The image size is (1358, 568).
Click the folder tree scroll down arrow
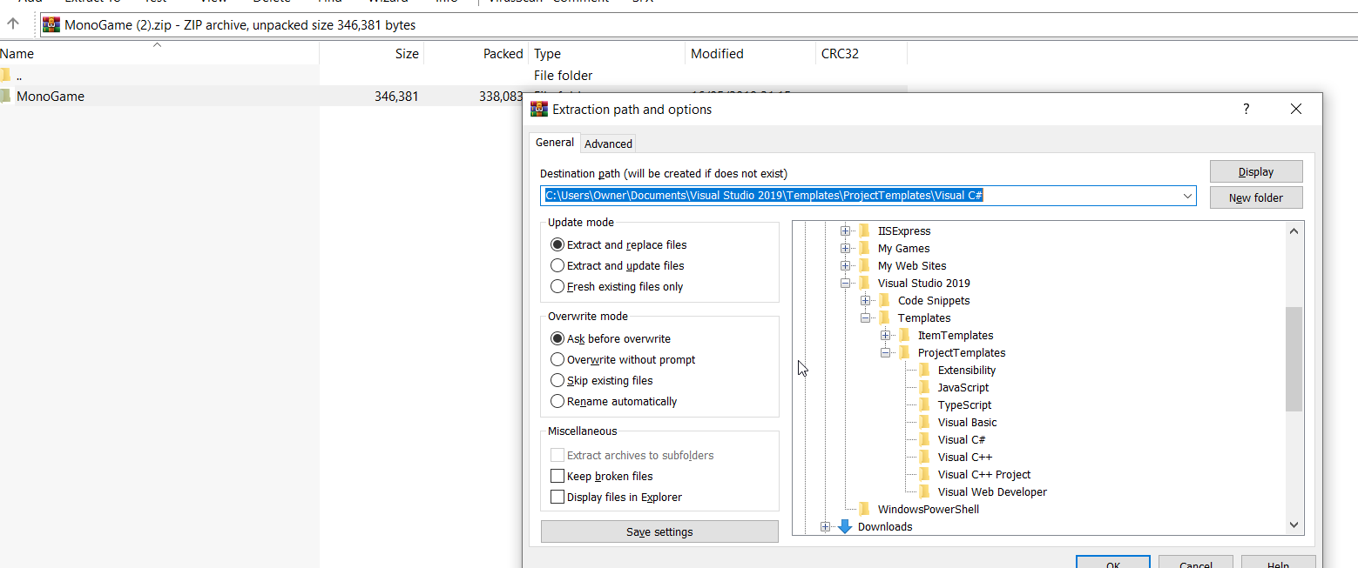pyautogui.click(x=1294, y=525)
